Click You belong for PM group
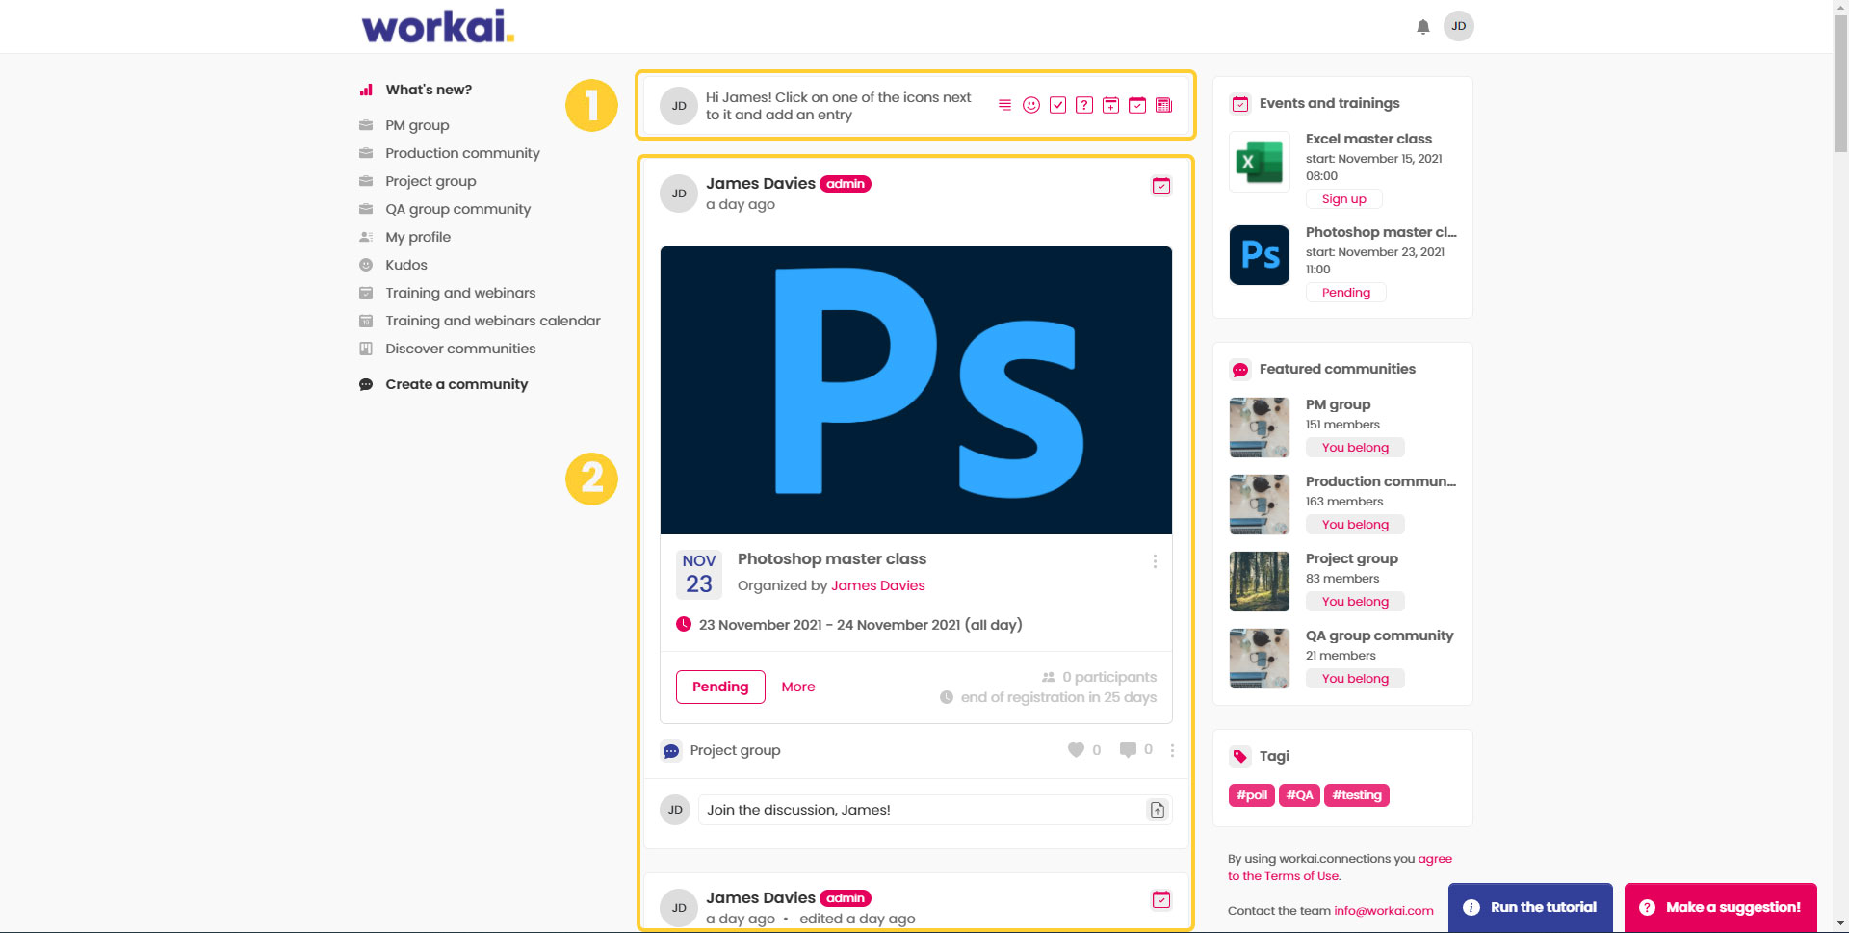Image resolution: width=1849 pixels, height=933 pixels. point(1355,448)
